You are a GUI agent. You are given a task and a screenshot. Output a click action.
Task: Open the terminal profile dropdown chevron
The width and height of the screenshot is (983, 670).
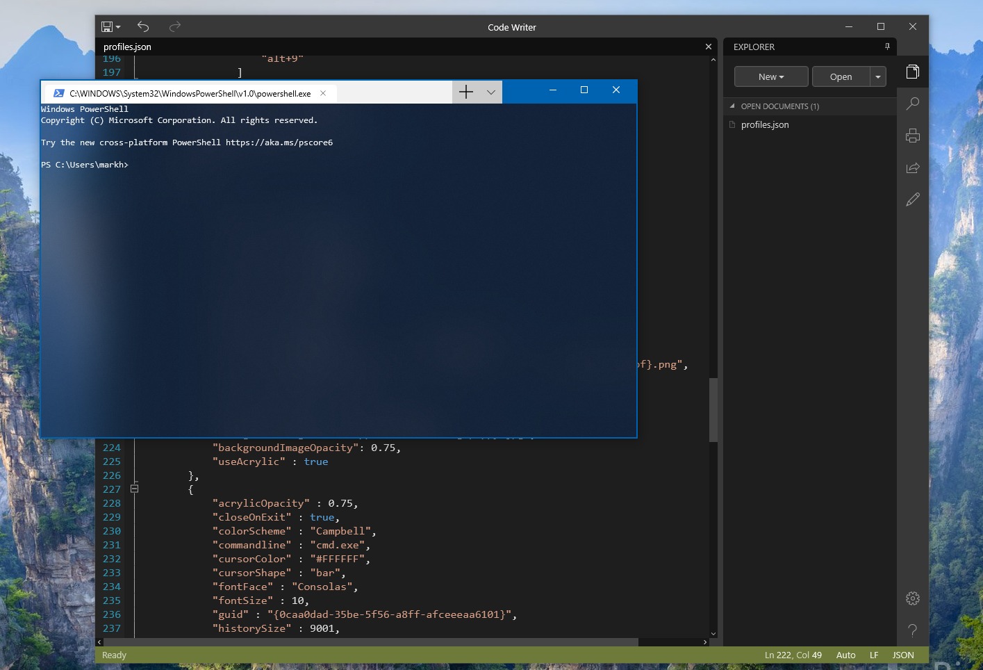click(x=491, y=92)
